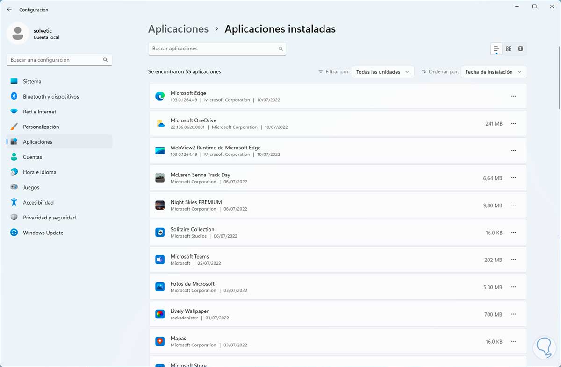Click the Microsoft Edge name text

click(188, 93)
